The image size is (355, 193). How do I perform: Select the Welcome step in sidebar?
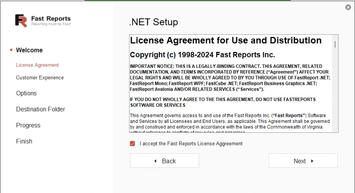tap(29, 50)
